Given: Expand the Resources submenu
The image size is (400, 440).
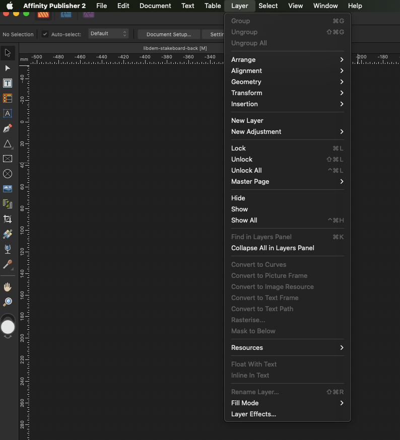Looking at the screenshot, I should click(287, 348).
